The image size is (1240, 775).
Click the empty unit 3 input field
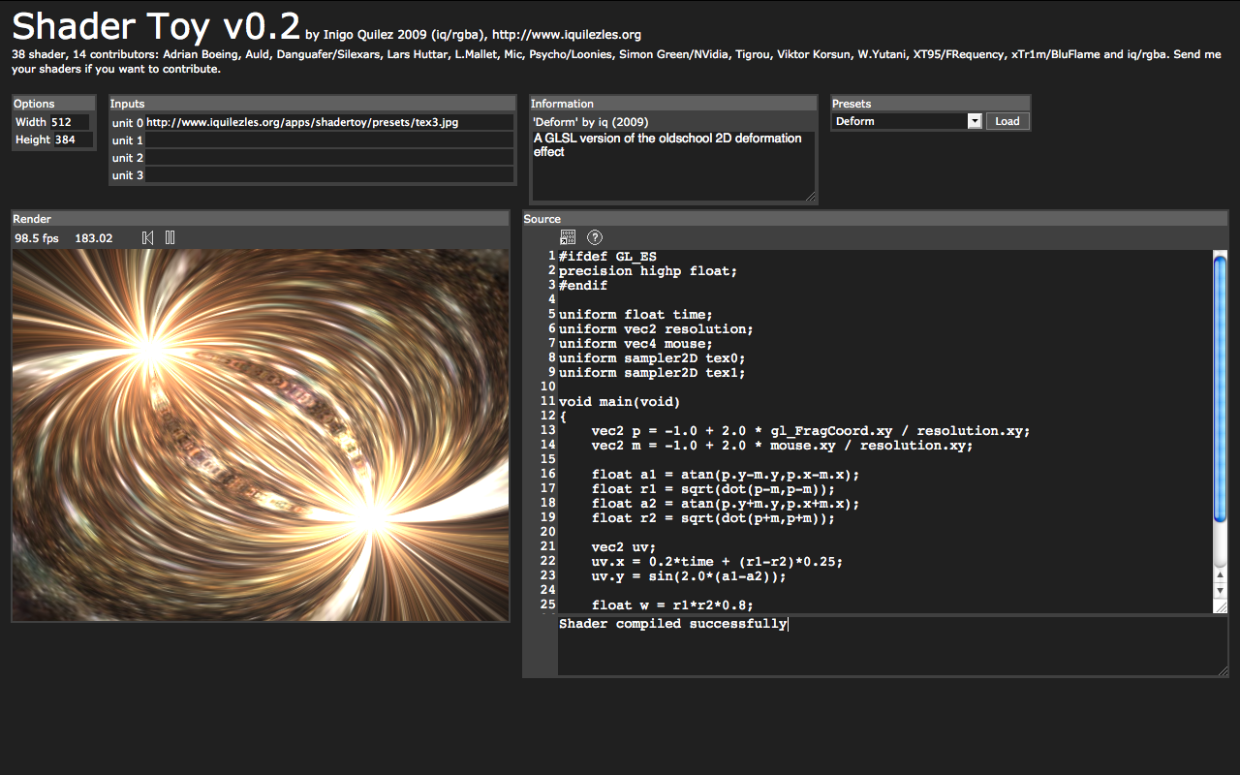pos(328,175)
